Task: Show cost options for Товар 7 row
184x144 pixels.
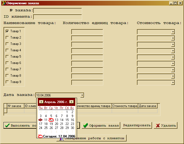Action: pyautogui.click(x=173, y=70)
